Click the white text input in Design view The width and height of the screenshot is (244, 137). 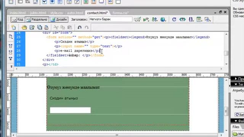70,110
